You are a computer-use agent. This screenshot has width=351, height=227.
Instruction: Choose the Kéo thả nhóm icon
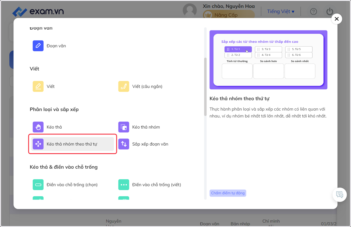coord(124,127)
